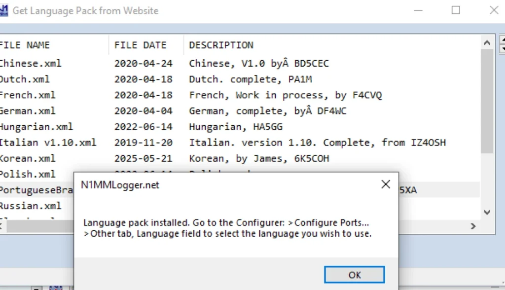This screenshot has width=505, height=290.
Task: Select the Russian.xml row
Action: point(31,206)
